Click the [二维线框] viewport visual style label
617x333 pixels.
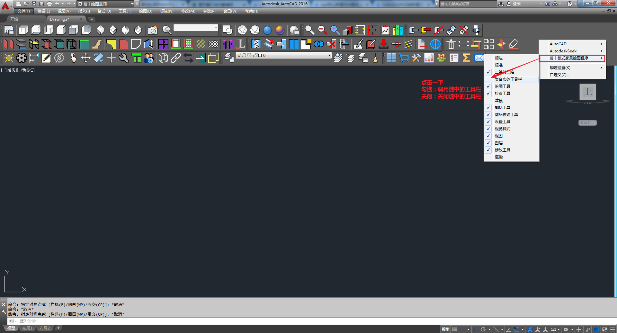25,70
